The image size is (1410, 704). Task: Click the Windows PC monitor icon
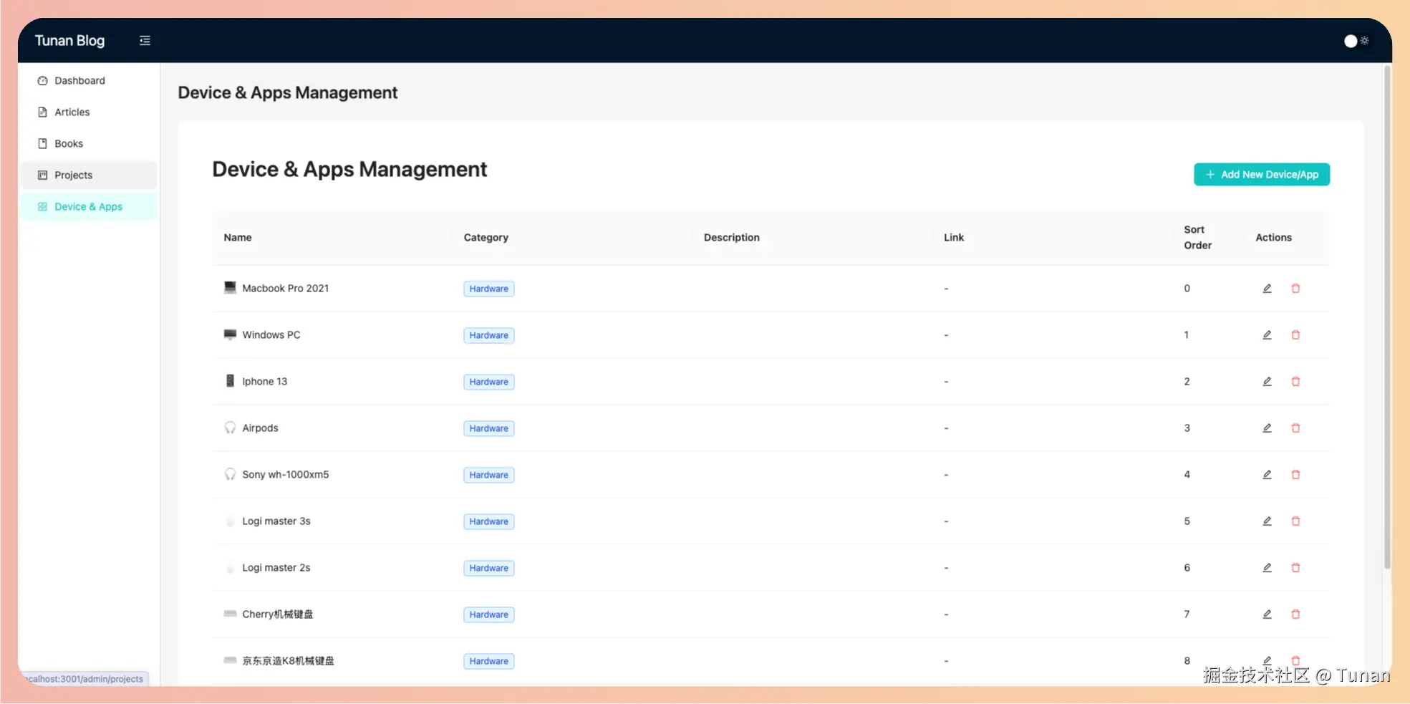tap(230, 334)
